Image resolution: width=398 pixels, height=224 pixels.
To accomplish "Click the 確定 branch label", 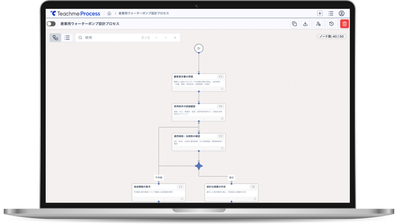I will (231, 177).
